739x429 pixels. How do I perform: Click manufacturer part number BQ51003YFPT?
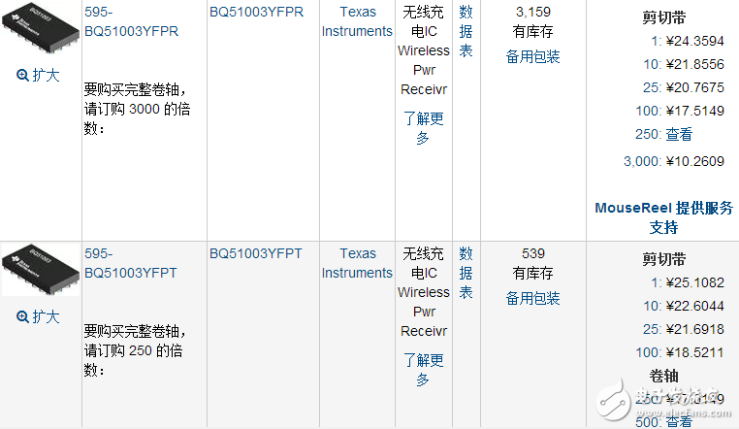pos(256,253)
